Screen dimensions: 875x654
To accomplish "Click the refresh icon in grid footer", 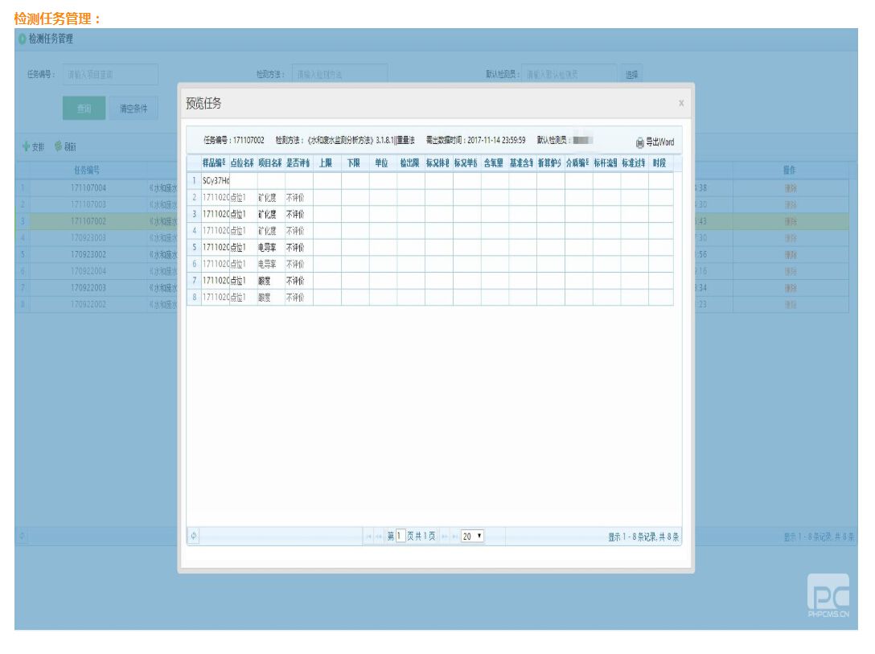I will pos(193,537).
